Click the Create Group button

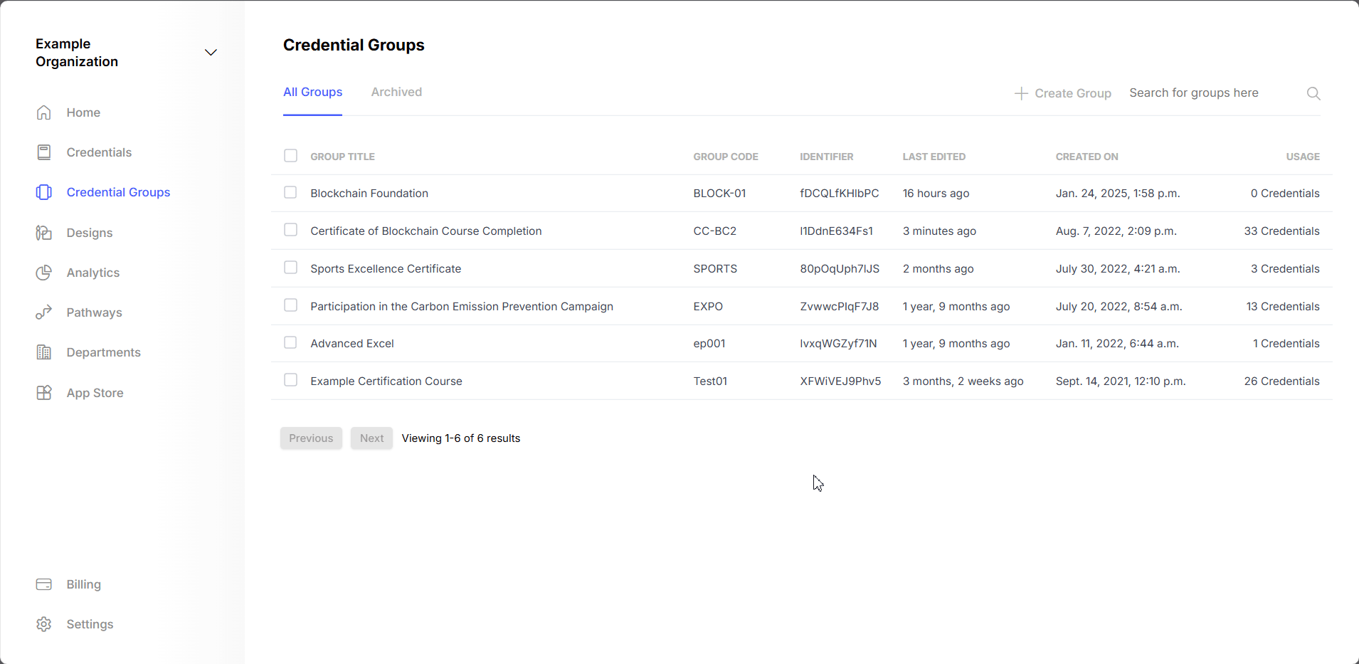point(1062,93)
